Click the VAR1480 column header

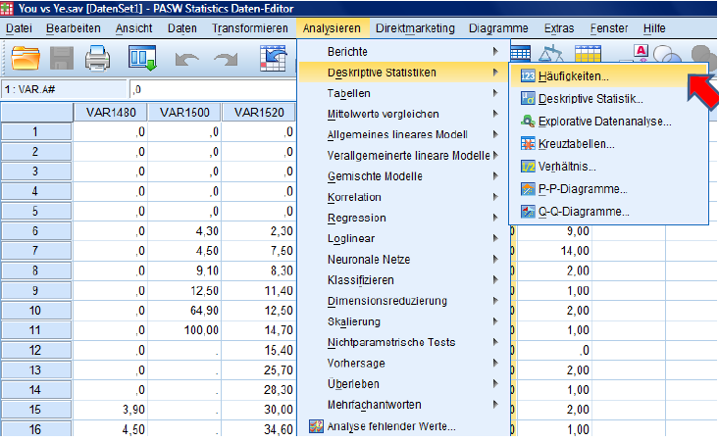pos(111,113)
